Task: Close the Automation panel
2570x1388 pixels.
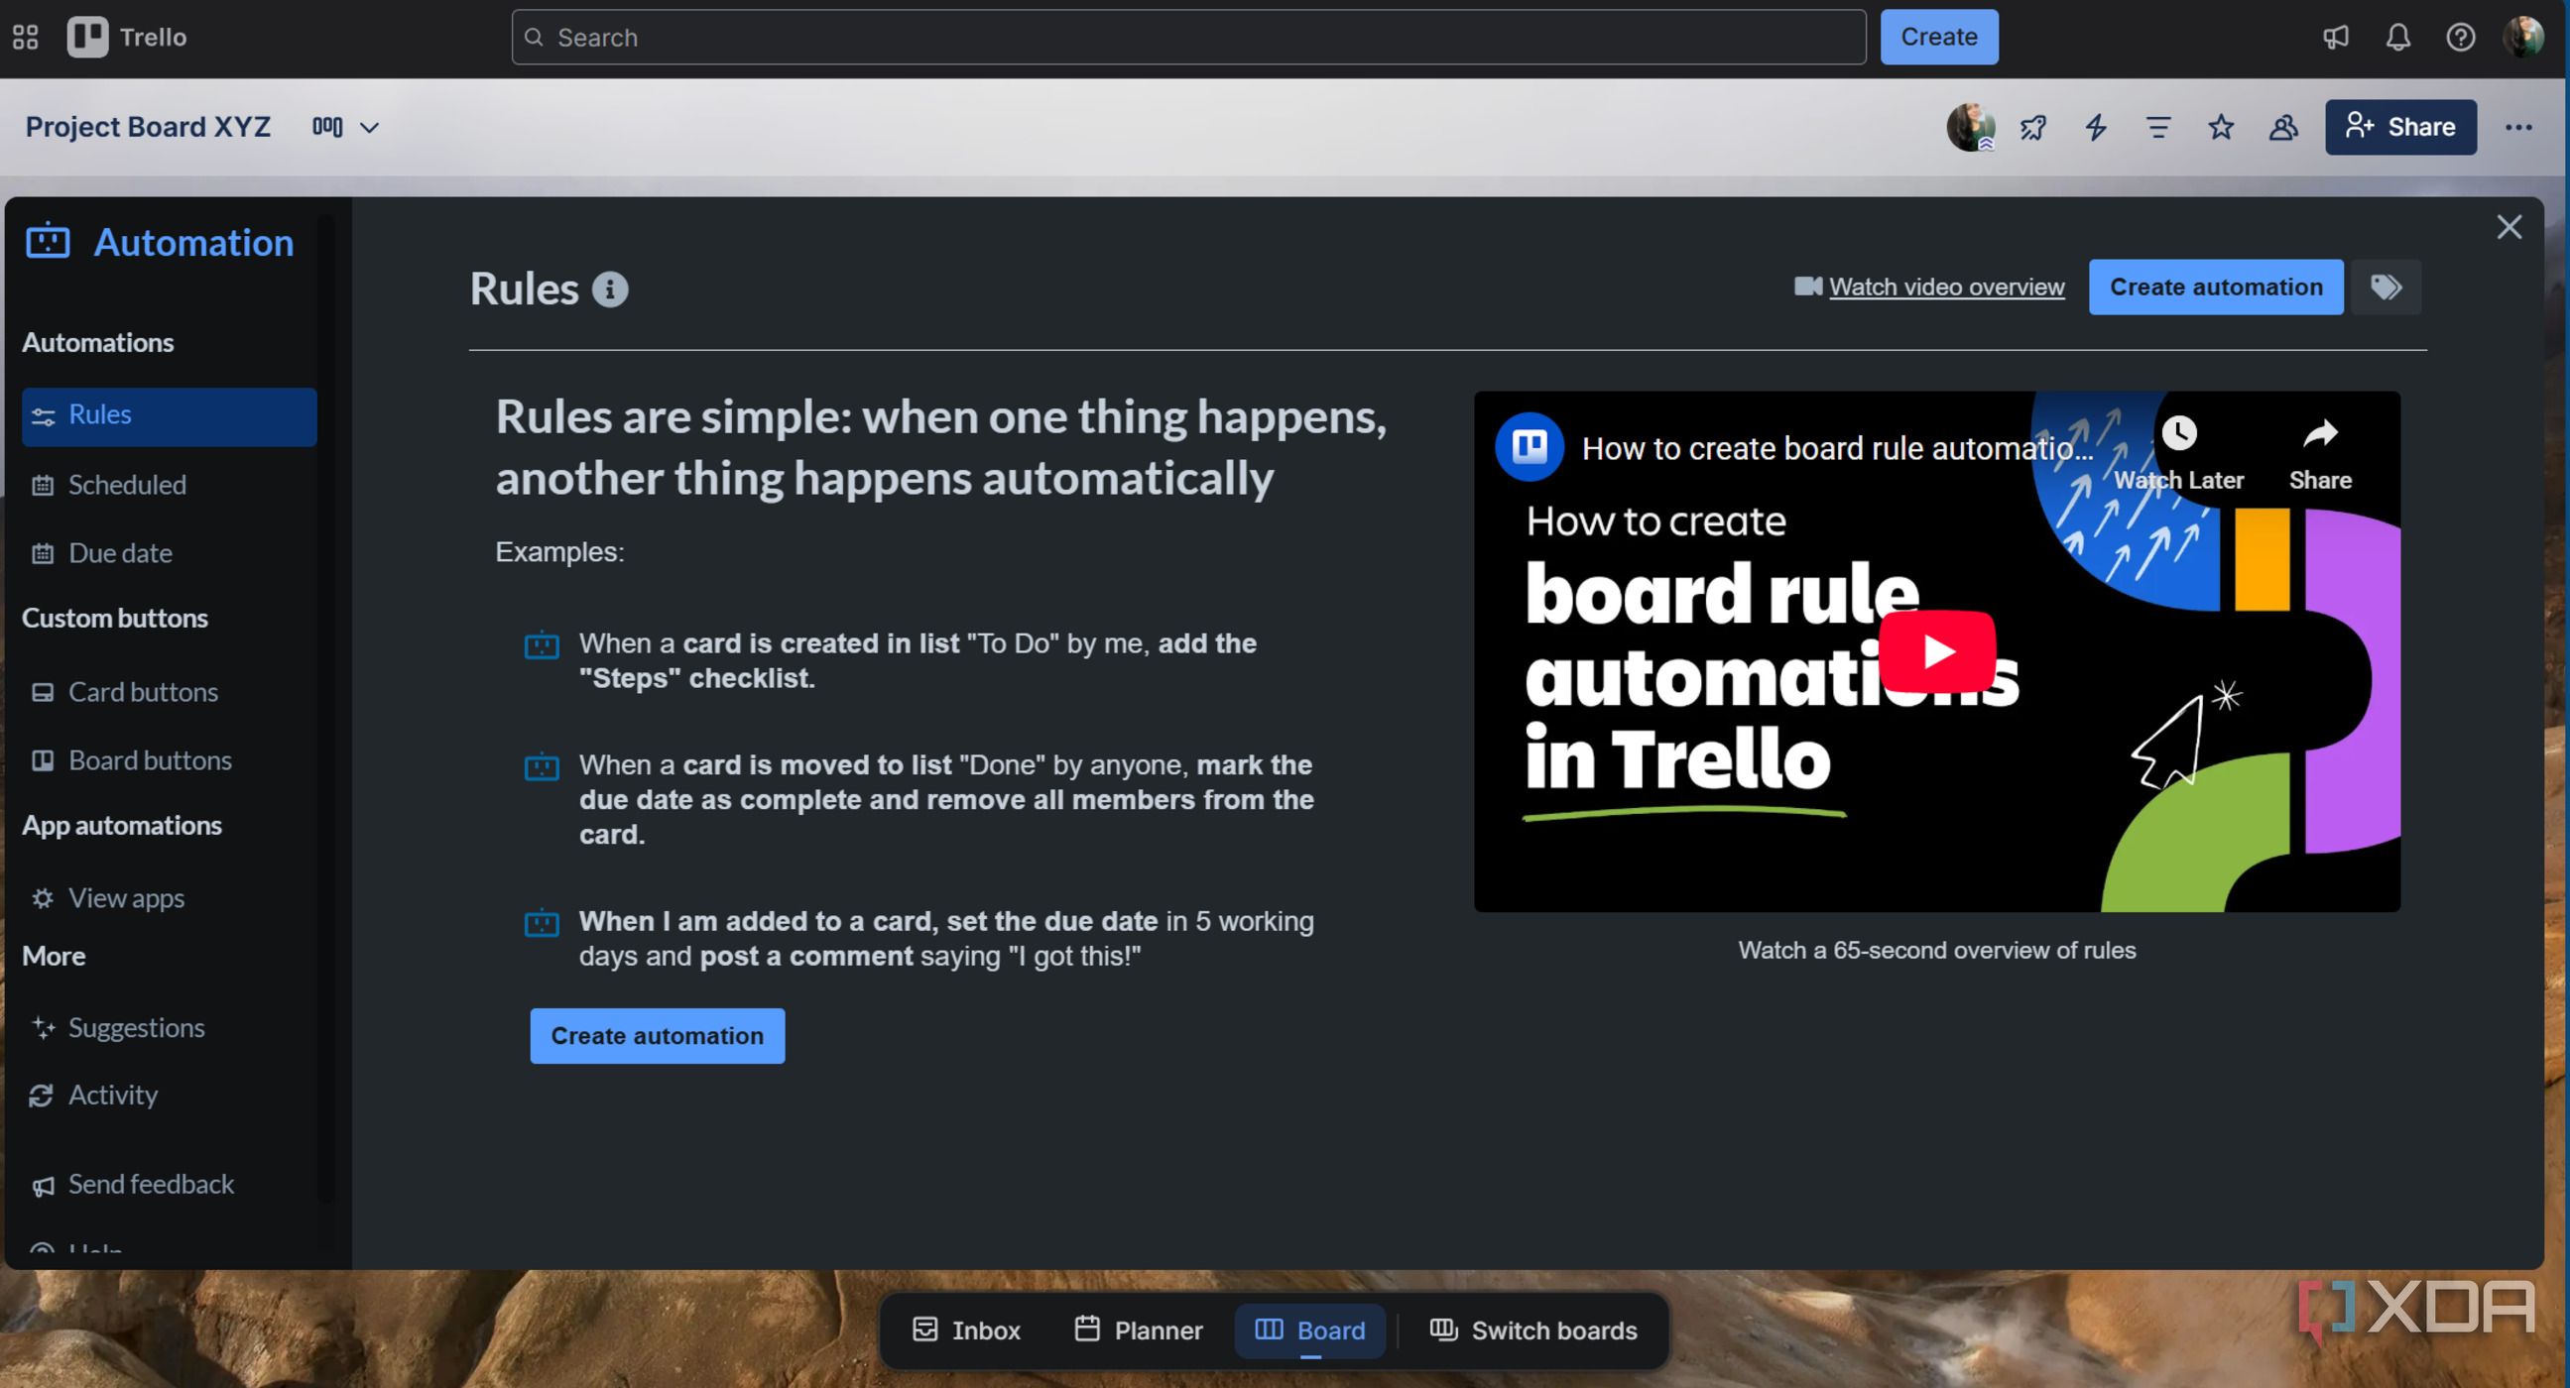Action: (2509, 227)
